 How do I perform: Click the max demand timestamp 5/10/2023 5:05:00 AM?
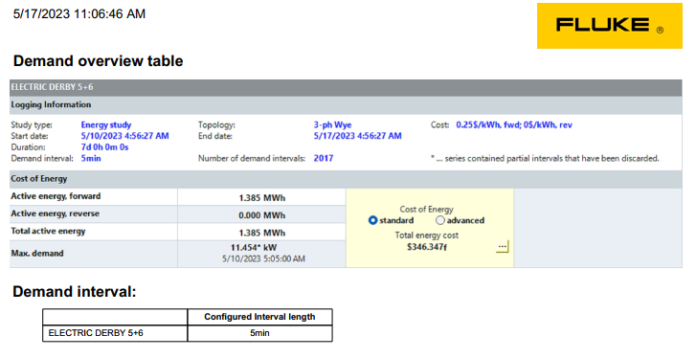[263, 258]
